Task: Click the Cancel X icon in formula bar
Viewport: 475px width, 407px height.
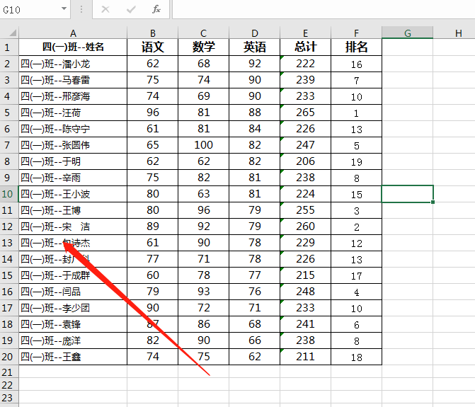Action: pos(105,9)
